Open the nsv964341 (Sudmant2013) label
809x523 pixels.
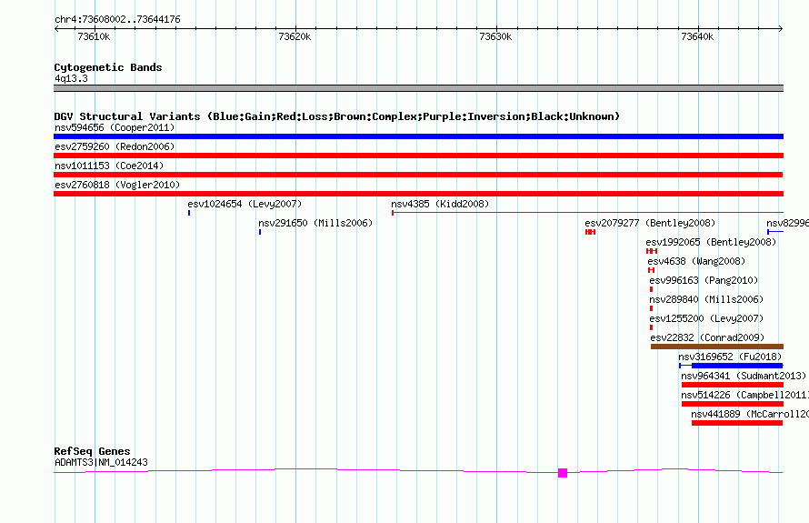(x=744, y=376)
